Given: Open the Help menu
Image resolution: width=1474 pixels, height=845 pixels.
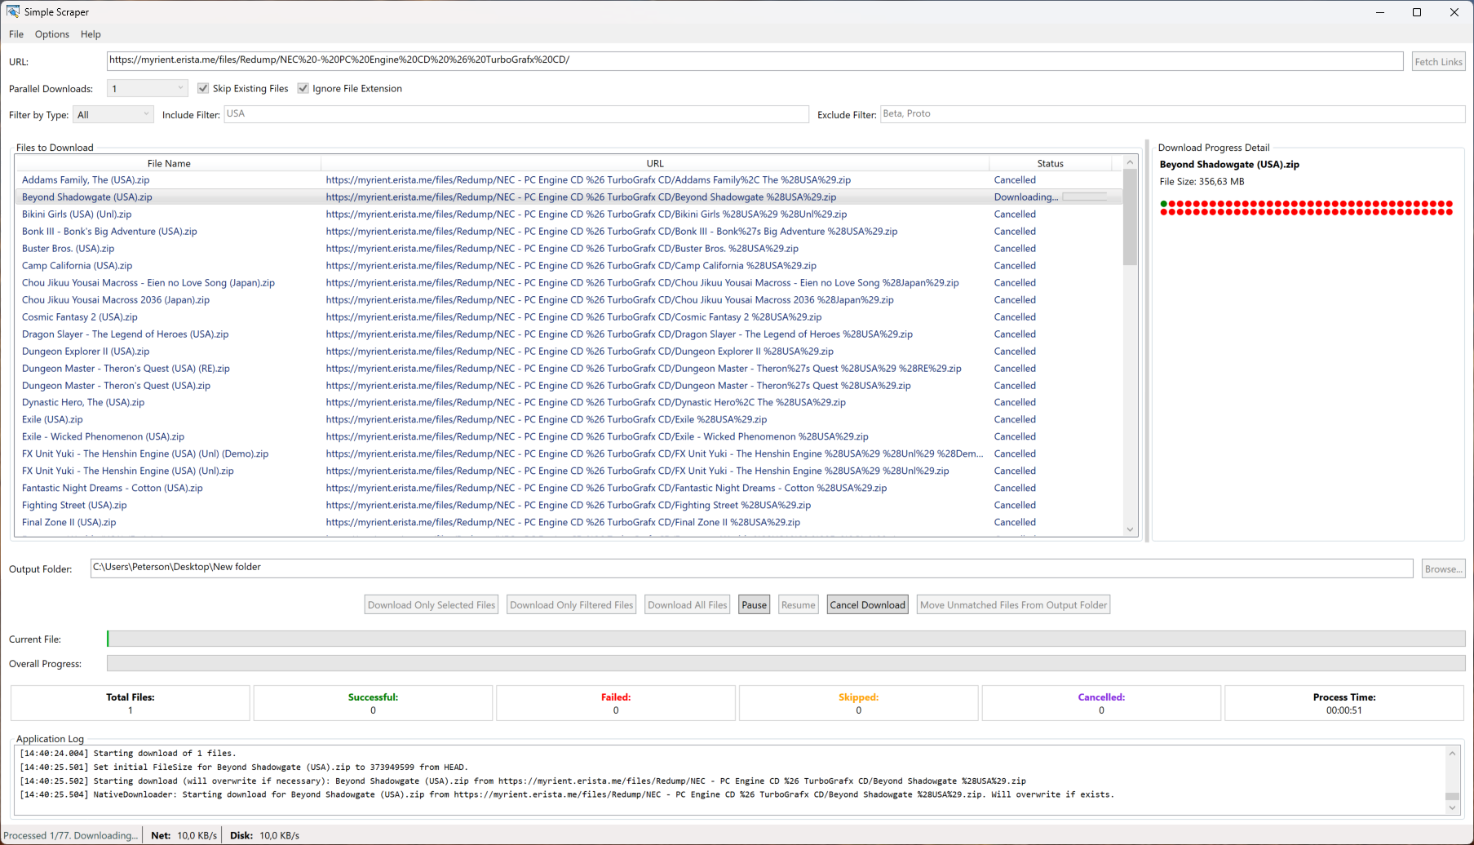Looking at the screenshot, I should click(91, 34).
